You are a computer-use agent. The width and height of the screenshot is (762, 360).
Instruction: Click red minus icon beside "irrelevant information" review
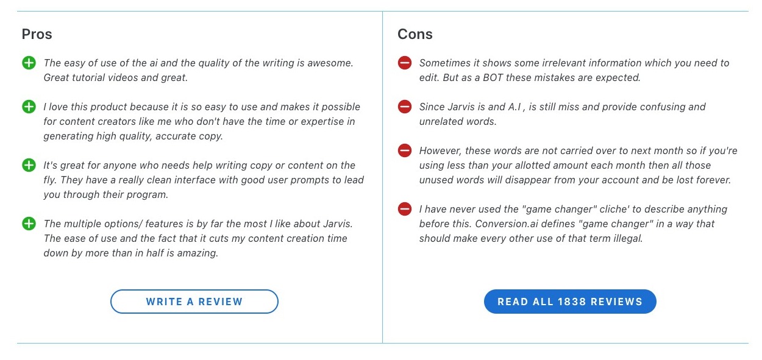pyautogui.click(x=405, y=63)
